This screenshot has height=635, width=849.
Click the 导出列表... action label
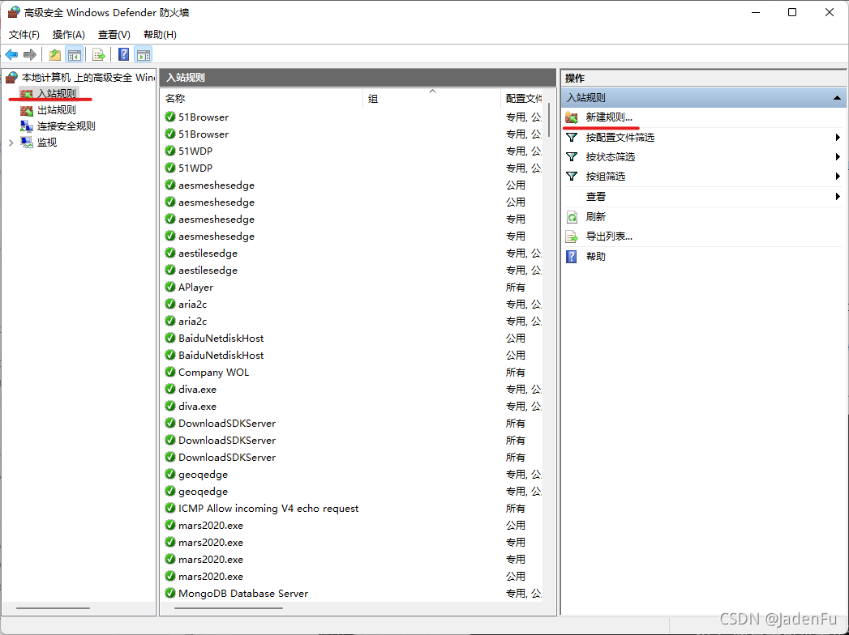coord(609,237)
